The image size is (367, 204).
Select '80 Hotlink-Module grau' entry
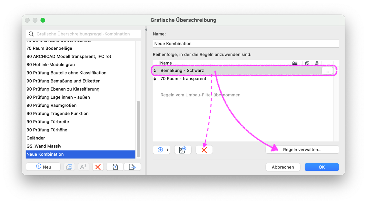pos(80,64)
